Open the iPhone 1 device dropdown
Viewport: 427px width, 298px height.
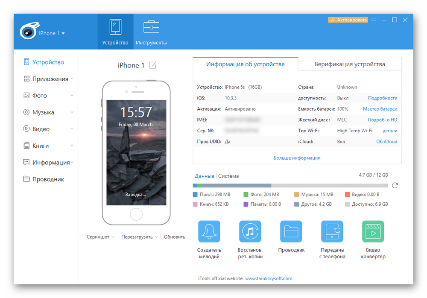(x=52, y=33)
